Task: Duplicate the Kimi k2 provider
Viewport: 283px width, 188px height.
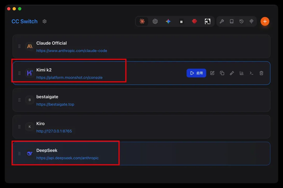Action: coord(222,73)
